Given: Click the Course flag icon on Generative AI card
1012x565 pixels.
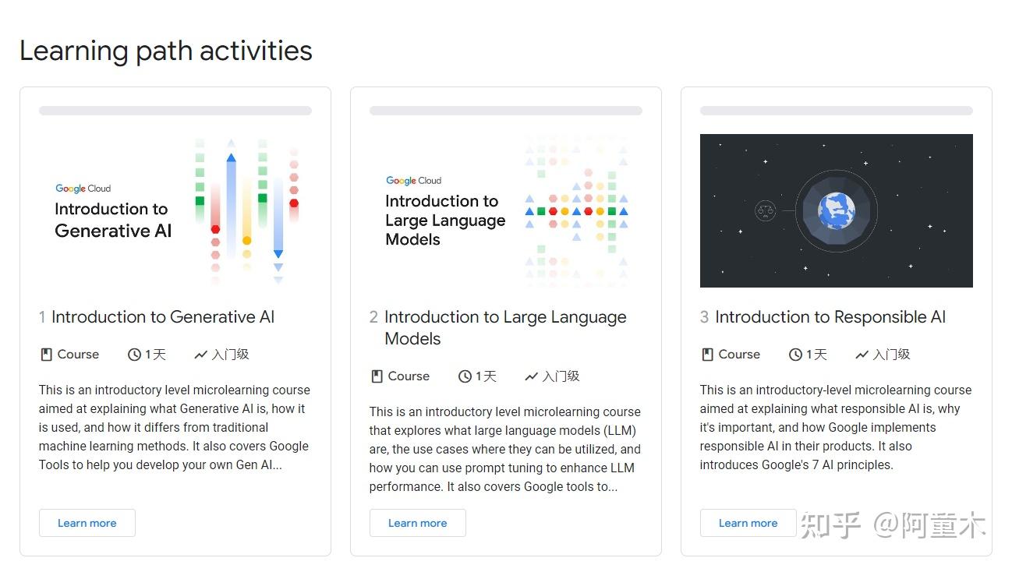Looking at the screenshot, I should pos(45,354).
